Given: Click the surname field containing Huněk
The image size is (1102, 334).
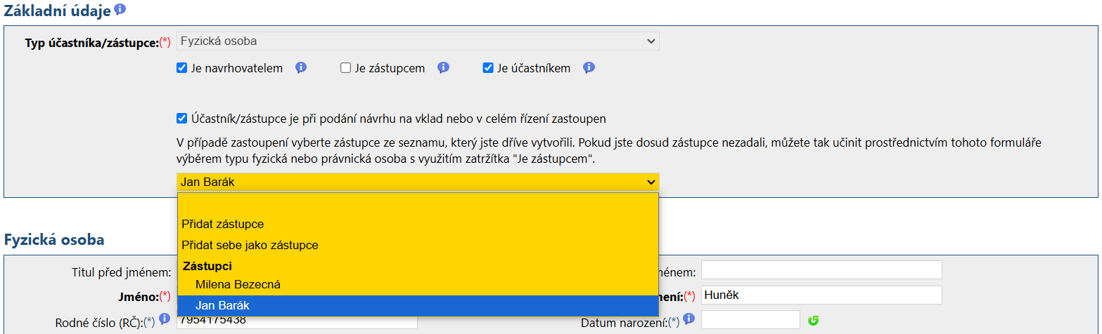Looking at the screenshot, I should point(821,295).
